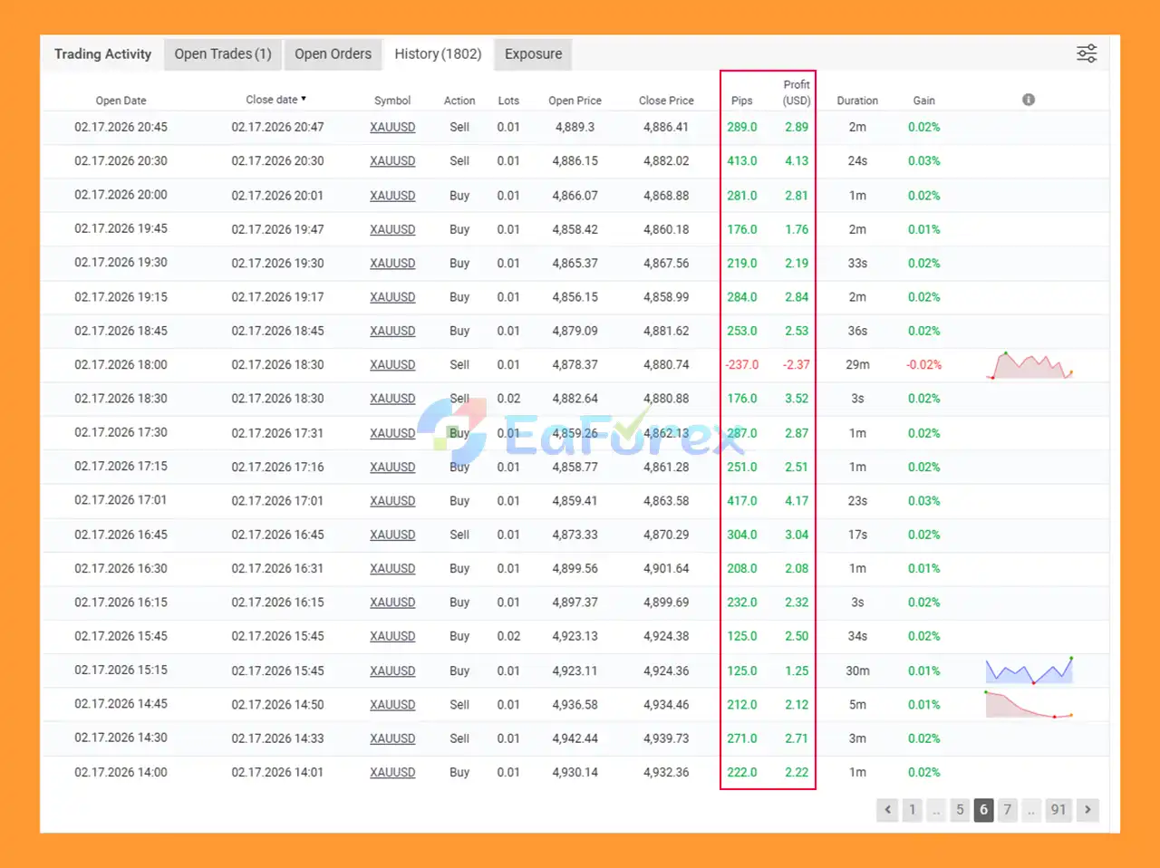This screenshot has height=868, width=1160.
Task: Open the Open Trades (1) tab
Action: [223, 53]
